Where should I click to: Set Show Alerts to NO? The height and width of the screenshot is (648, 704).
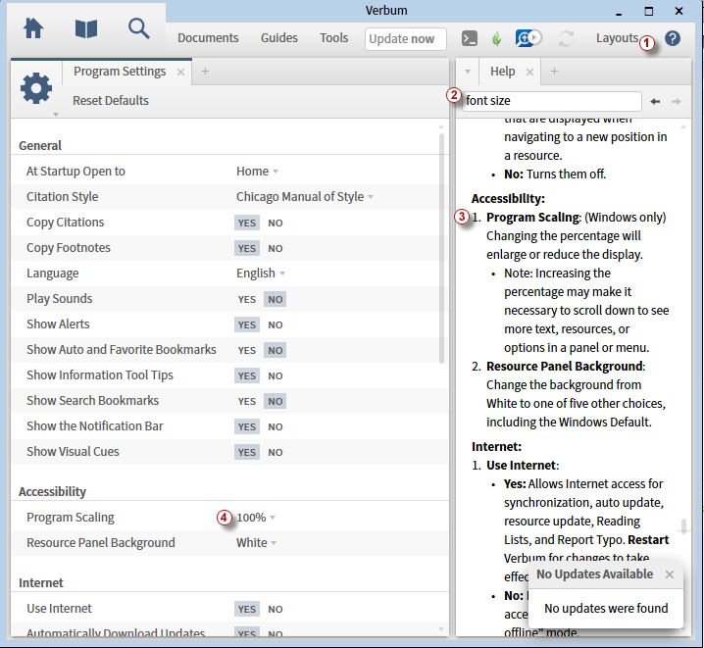pos(276,324)
